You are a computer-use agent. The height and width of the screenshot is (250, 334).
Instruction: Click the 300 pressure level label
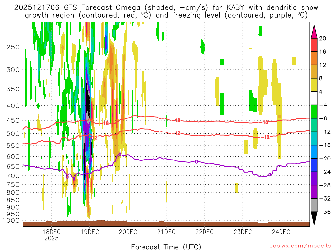click(13, 70)
